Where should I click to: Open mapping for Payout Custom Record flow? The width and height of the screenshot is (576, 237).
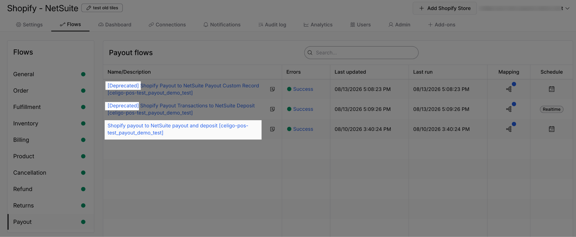(x=509, y=89)
